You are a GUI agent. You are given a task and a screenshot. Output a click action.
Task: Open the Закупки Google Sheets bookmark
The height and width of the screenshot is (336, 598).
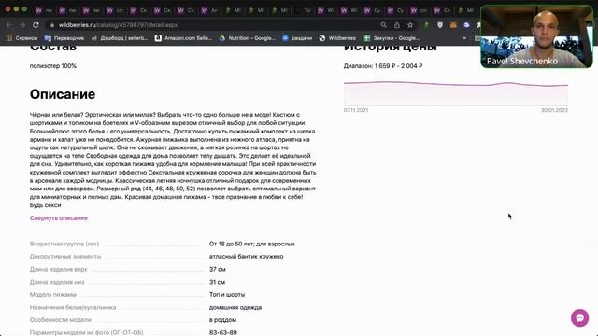point(392,38)
